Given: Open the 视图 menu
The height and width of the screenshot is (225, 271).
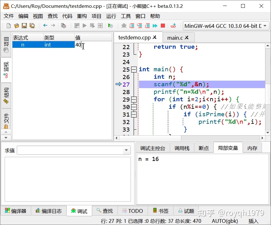Looking at the screenshot, I should [x=38, y=16].
